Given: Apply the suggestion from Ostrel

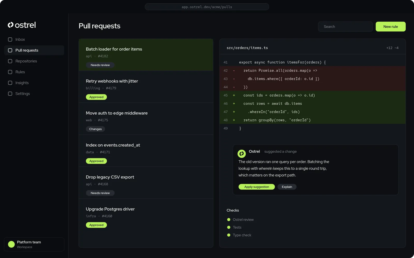Looking at the screenshot, I should (257, 187).
